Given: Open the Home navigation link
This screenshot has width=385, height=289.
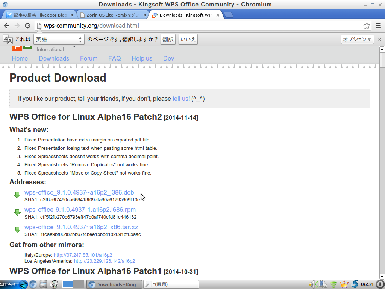Looking at the screenshot, I should [x=20, y=58].
